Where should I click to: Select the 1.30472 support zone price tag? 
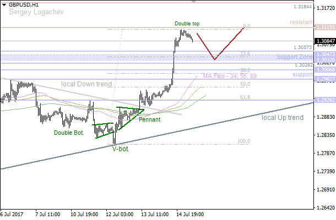(324, 55)
